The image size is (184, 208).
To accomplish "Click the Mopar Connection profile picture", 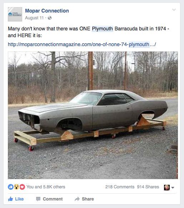I will [x=15, y=14].
